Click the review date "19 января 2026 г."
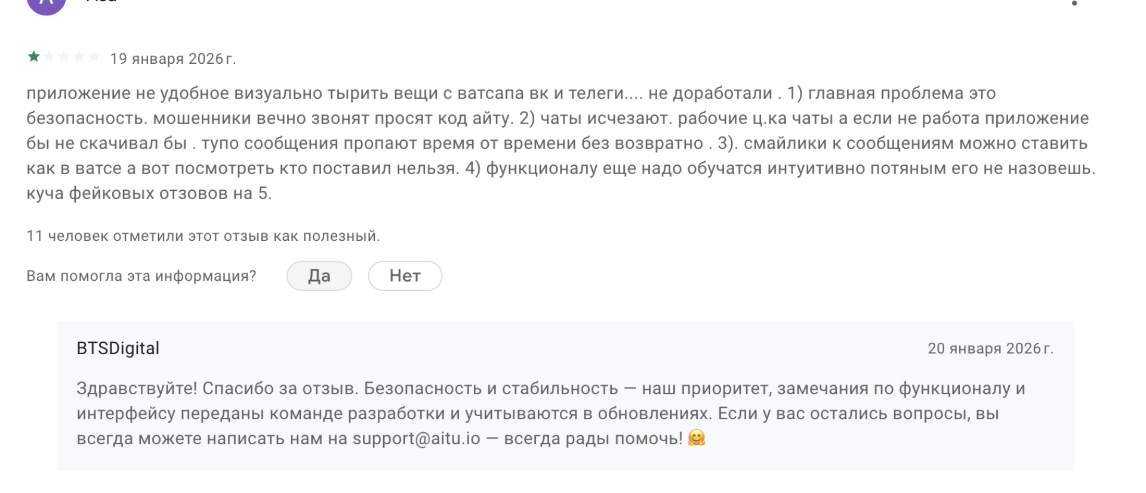Screen dimensions: 1146x493 coord(173,59)
